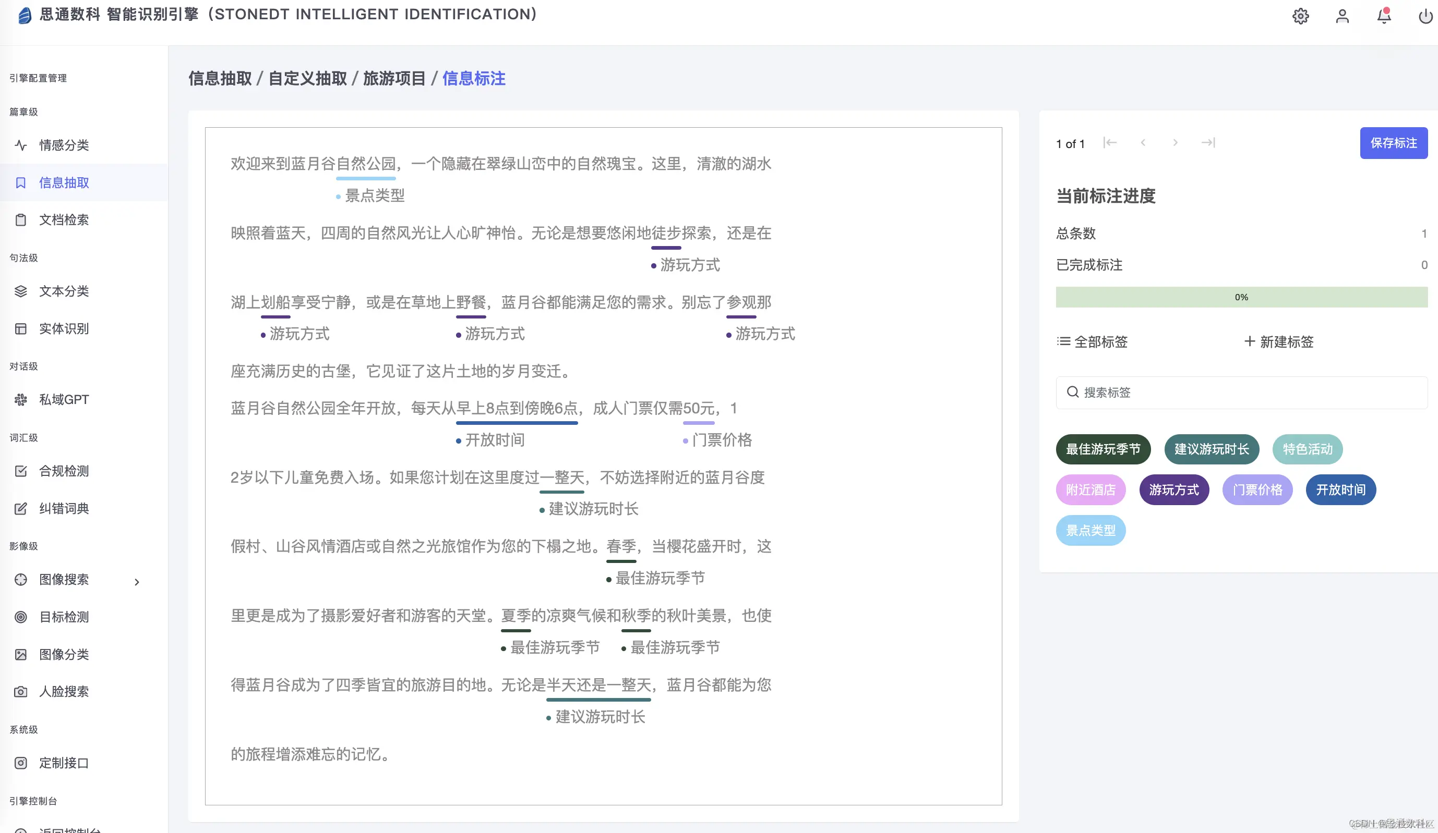Open 全部标签 list
Image resolution: width=1438 pixels, height=833 pixels.
click(1092, 341)
